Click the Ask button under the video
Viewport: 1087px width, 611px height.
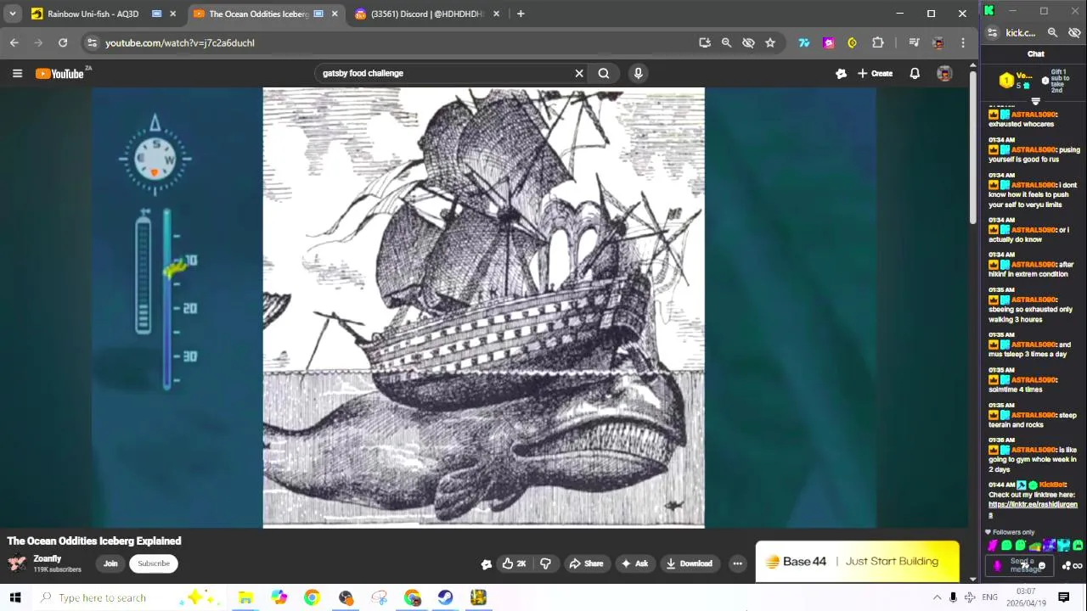pyautogui.click(x=634, y=563)
